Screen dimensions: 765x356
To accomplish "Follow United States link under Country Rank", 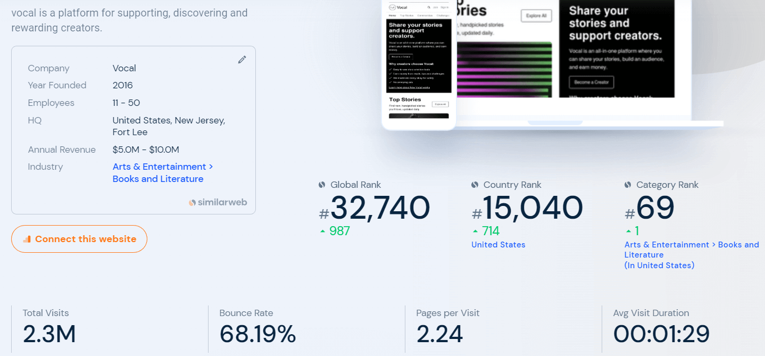I will click(498, 245).
